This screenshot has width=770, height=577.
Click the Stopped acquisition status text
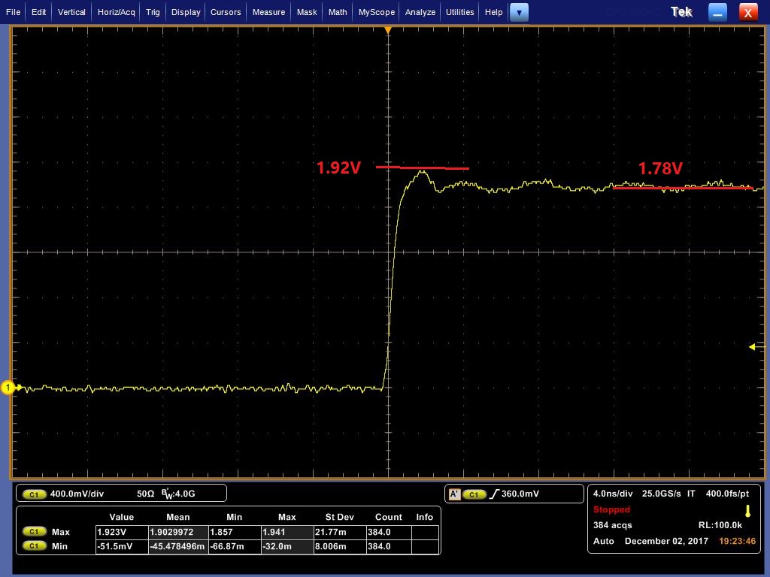coord(611,509)
